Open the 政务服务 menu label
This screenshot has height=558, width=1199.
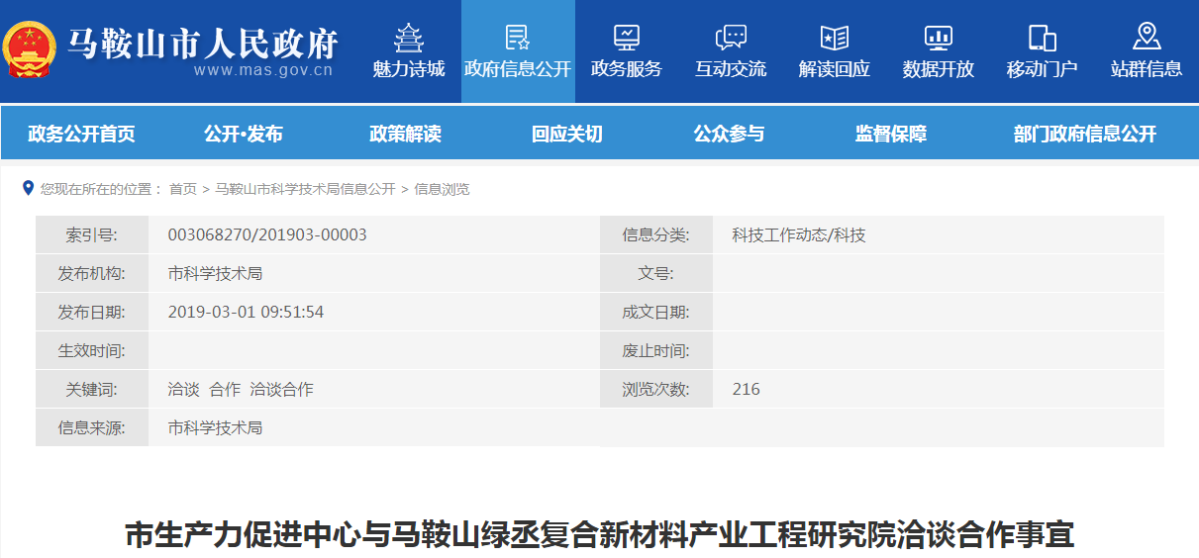(626, 69)
